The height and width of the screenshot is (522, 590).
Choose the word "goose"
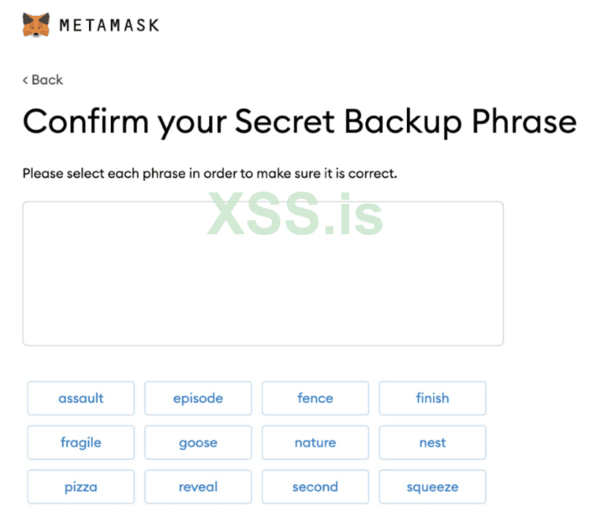[x=198, y=442]
